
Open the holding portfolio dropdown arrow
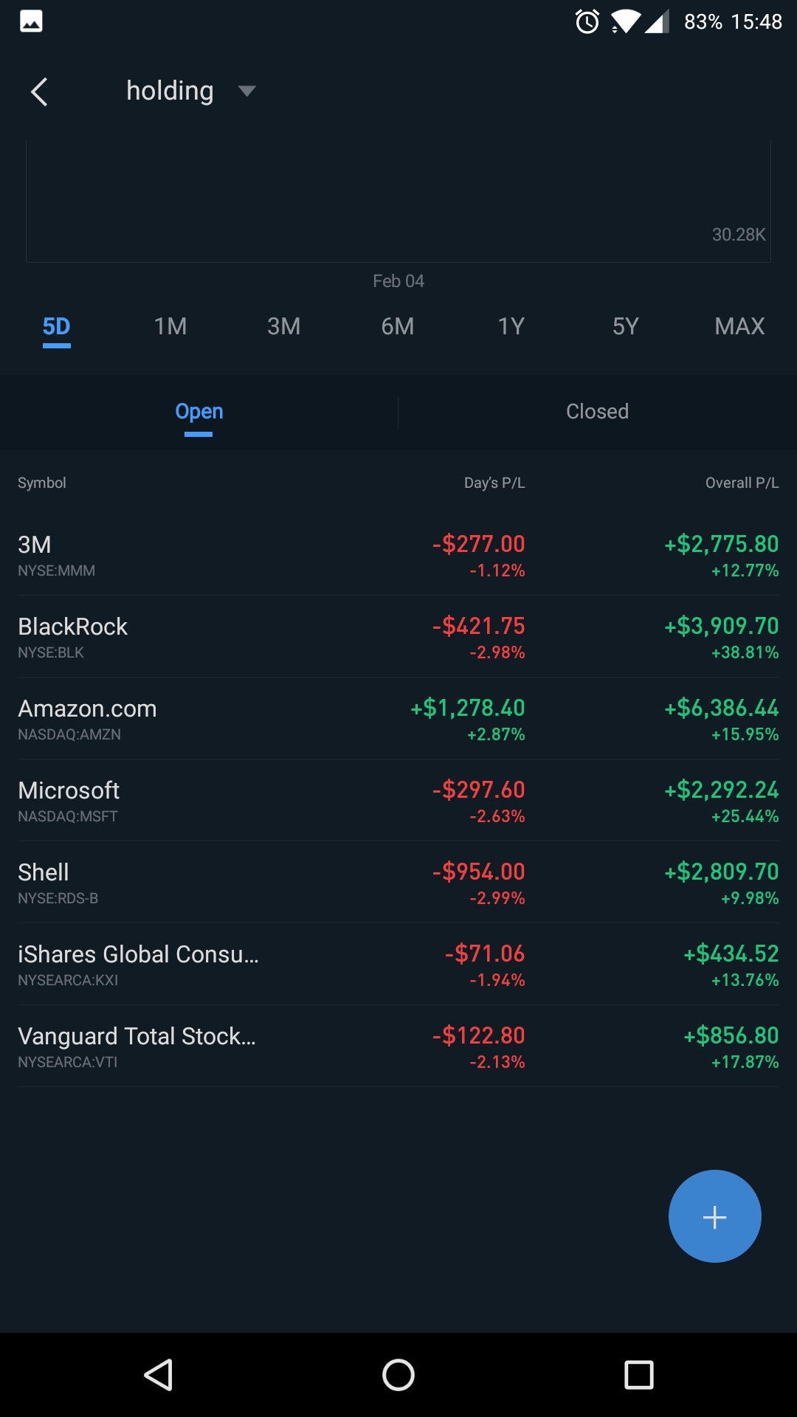(x=246, y=91)
